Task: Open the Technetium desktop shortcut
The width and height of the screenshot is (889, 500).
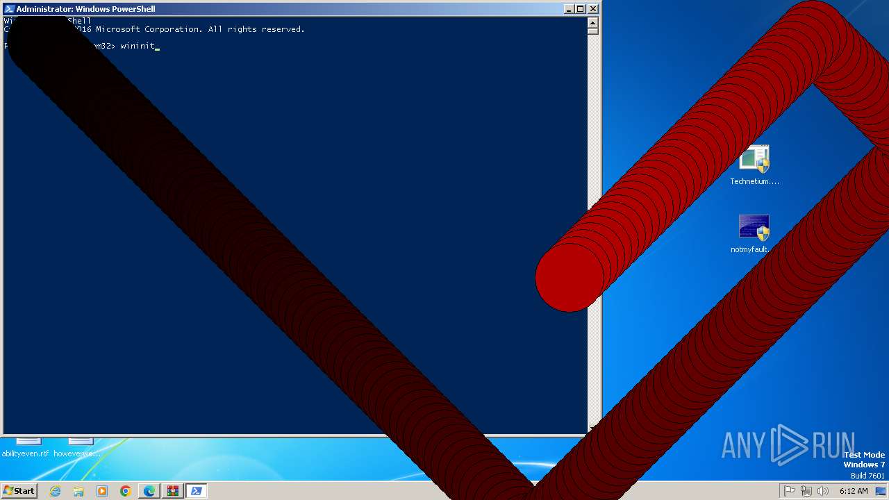Action: pyautogui.click(x=754, y=165)
